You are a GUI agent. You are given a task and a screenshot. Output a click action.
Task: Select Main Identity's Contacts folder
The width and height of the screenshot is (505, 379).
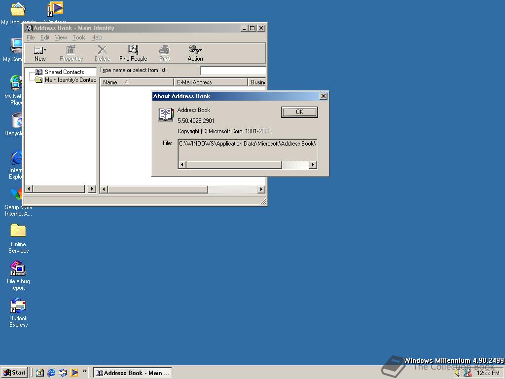coord(70,79)
